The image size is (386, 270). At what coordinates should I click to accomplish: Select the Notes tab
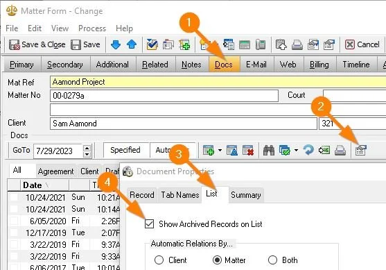(x=191, y=65)
